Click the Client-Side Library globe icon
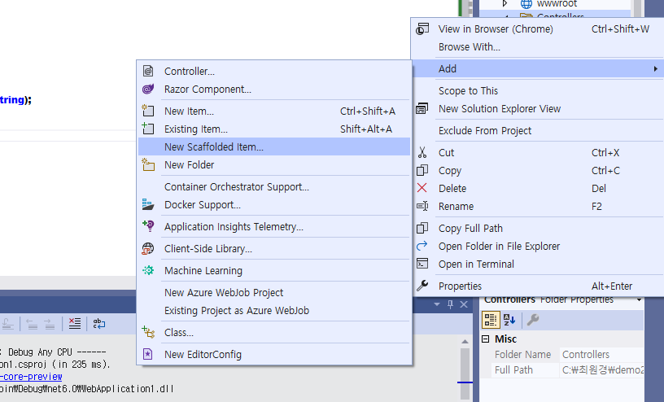Viewport: 664px width, 402px height. tap(148, 249)
